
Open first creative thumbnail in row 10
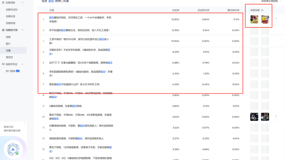(x=254, y=117)
